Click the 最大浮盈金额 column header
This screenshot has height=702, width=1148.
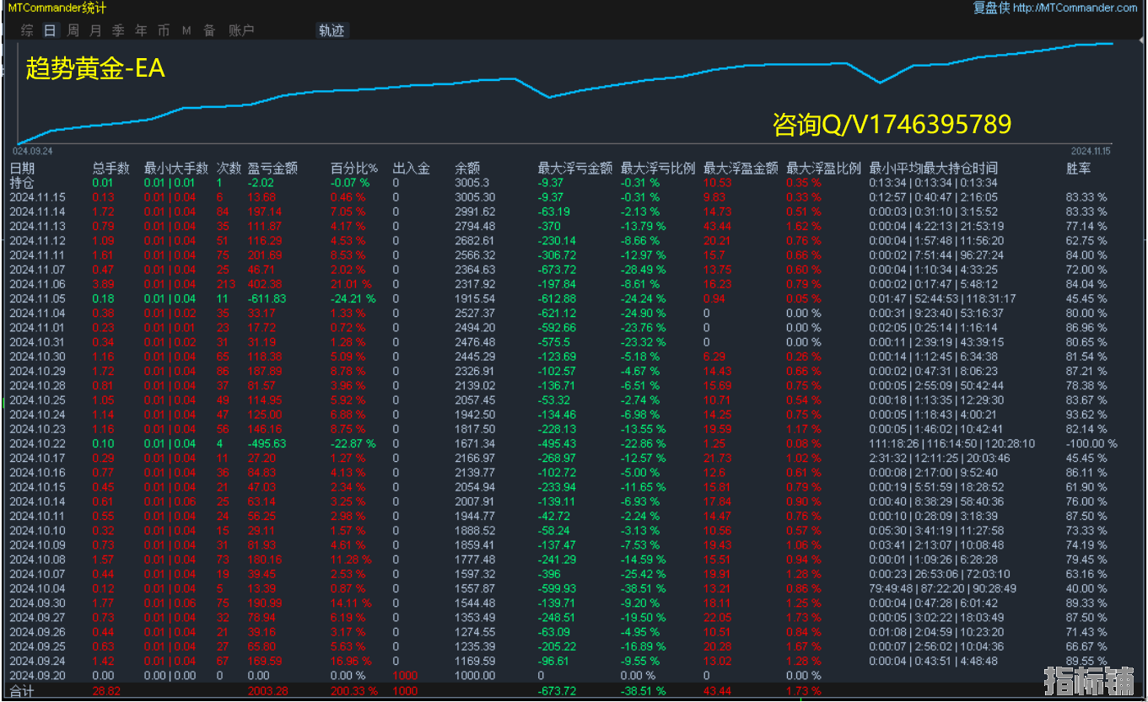(x=741, y=169)
